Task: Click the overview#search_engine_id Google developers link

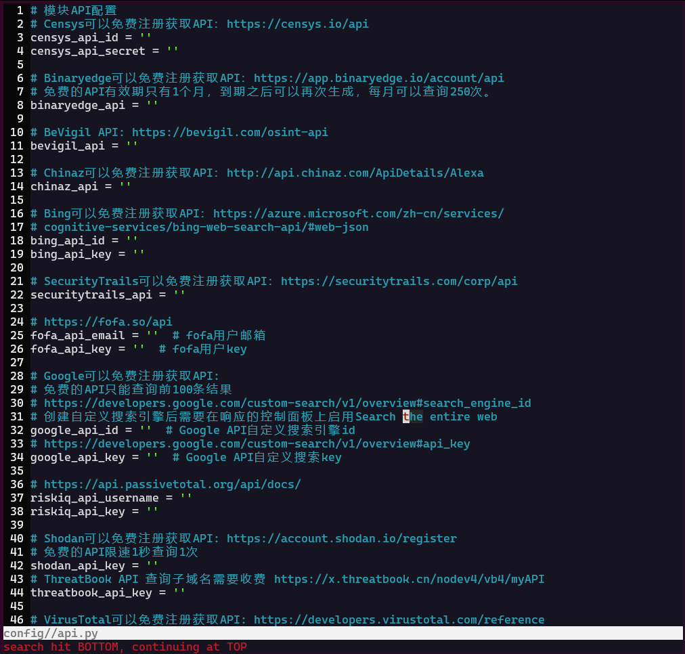Action: (287, 403)
